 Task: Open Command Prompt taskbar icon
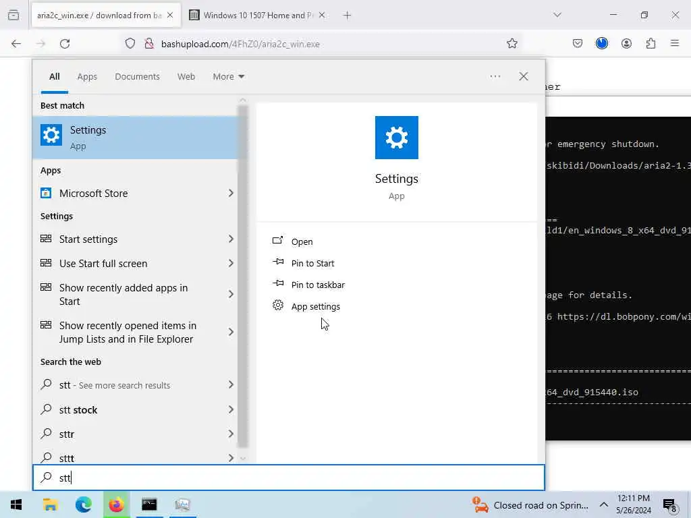click(x=149, y=505)
